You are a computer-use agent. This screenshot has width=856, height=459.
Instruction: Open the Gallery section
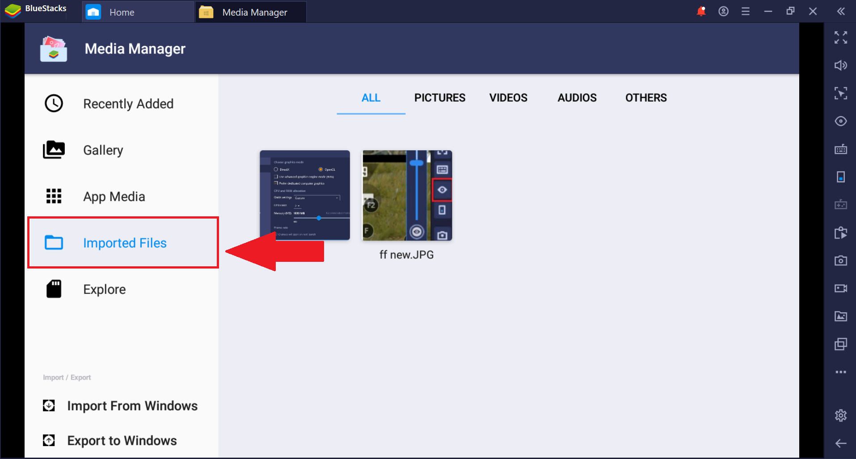click(122, 150)
